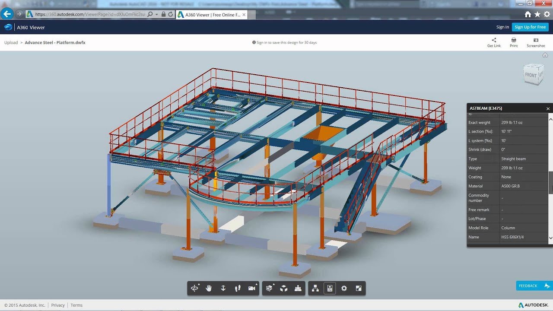Viewport: 553px width, 311px height.
Task: Click the Lot/Phase property row
Action: pyautogui.click(x=508, y=219)
